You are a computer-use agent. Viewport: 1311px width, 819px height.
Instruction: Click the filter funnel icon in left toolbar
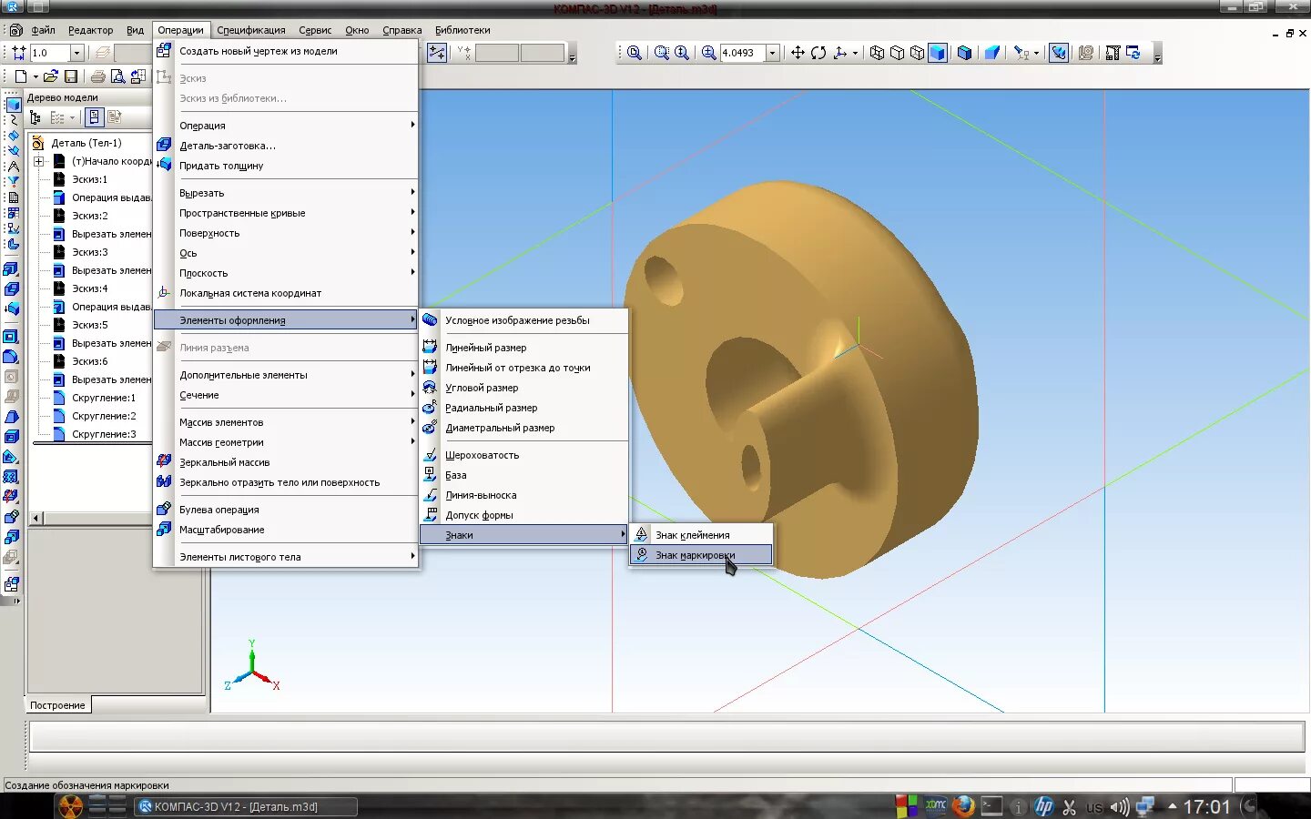(x=13, y=182)
